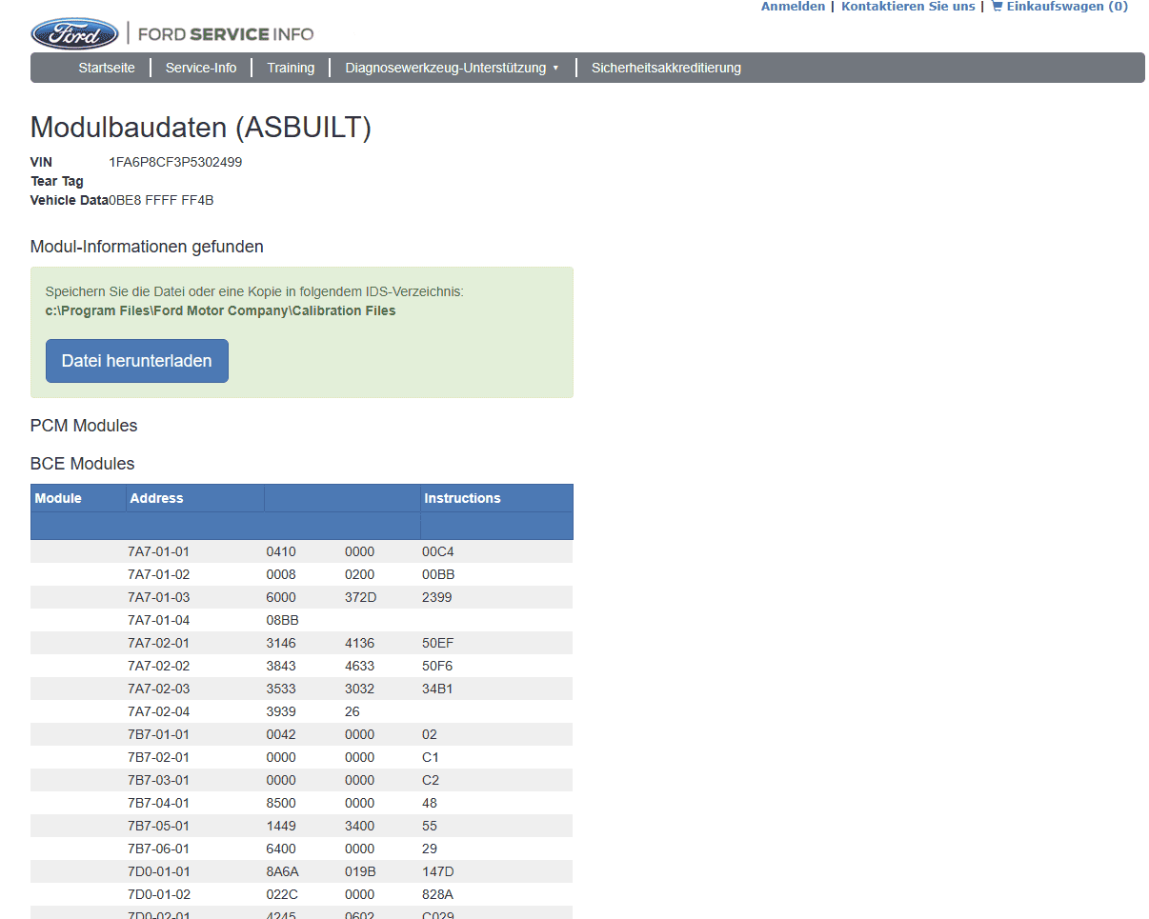Click the BCE Modules heading
Viewport: 1149px width, 919px height.
(83, 464)
